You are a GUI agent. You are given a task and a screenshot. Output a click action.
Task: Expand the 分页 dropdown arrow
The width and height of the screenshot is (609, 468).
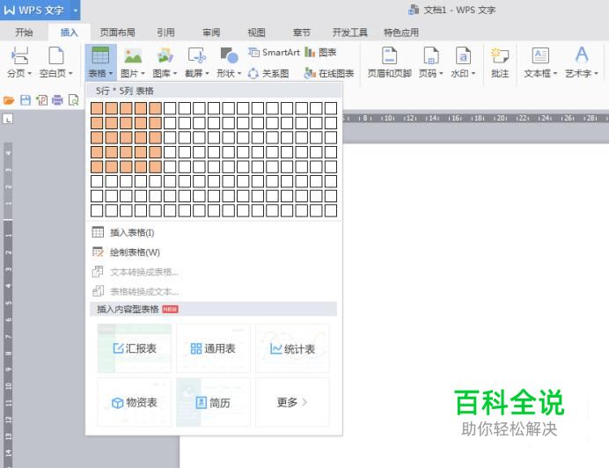[x=30, y=73]
